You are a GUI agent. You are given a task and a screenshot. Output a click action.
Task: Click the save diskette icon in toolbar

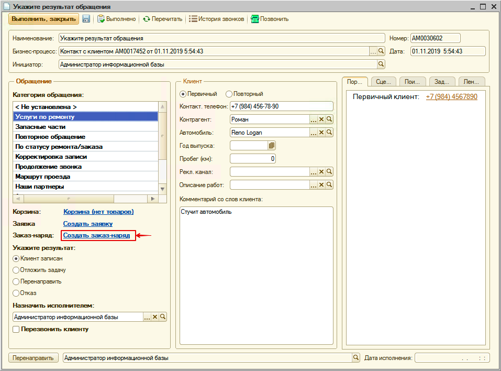coord(86,19)
